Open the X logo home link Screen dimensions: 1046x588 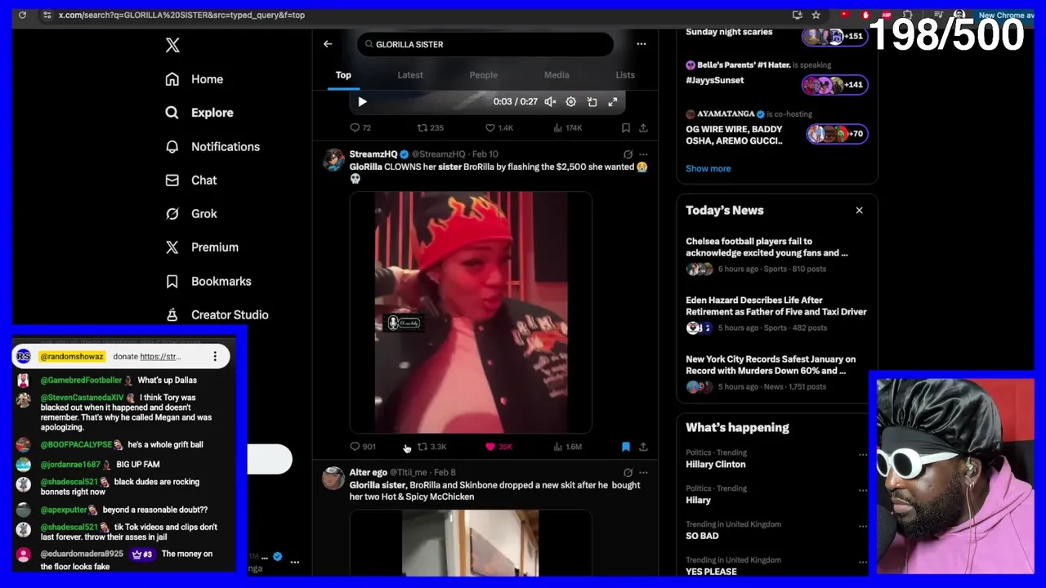(172, 45)
